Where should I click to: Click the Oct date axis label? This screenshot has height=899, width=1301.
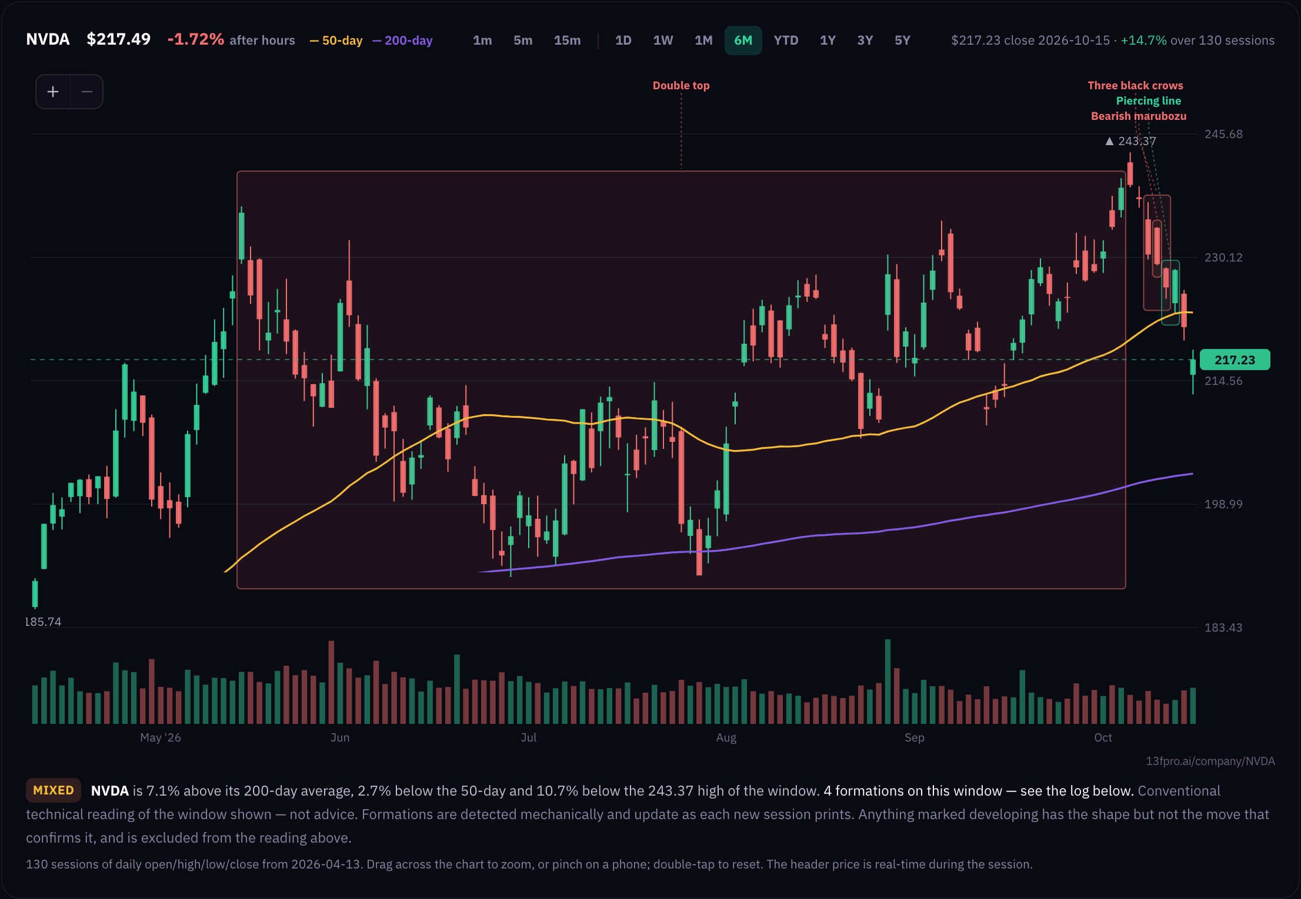pyautogui.click(x=1103, y=737)
